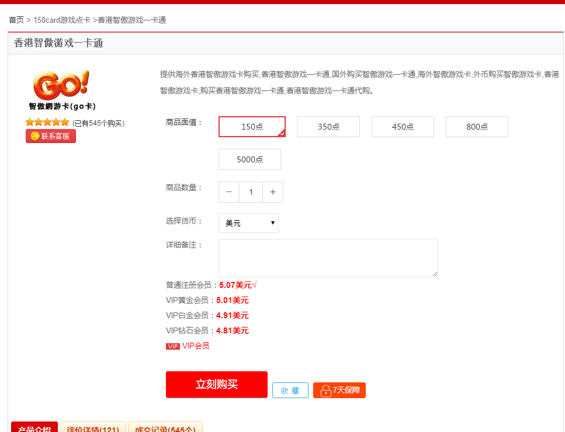Click the 详细备注 remarks text area
Screen dimensions: 565x432
coord(328,258)
